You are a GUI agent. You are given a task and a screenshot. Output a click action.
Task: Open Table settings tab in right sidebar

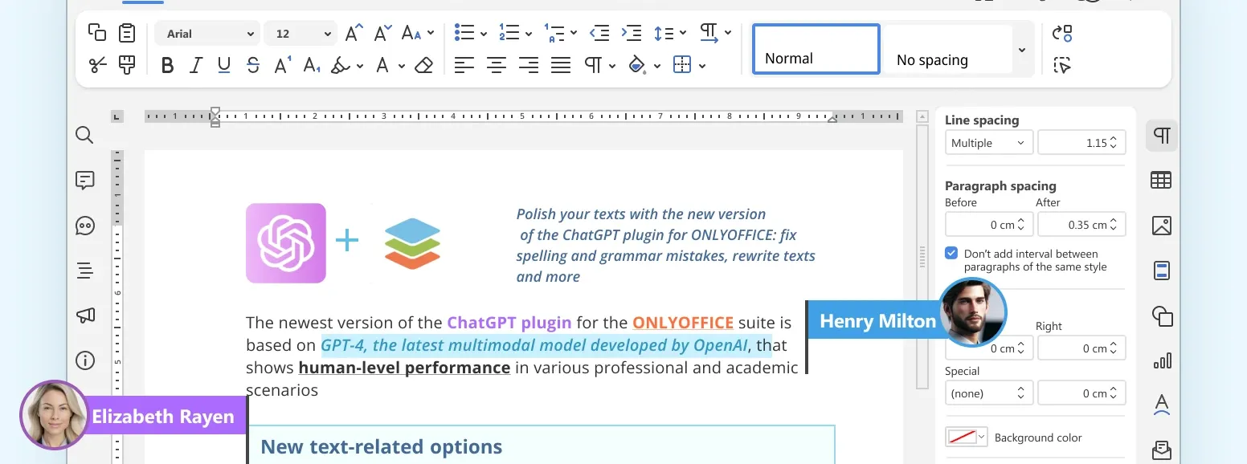point(1161,181)
